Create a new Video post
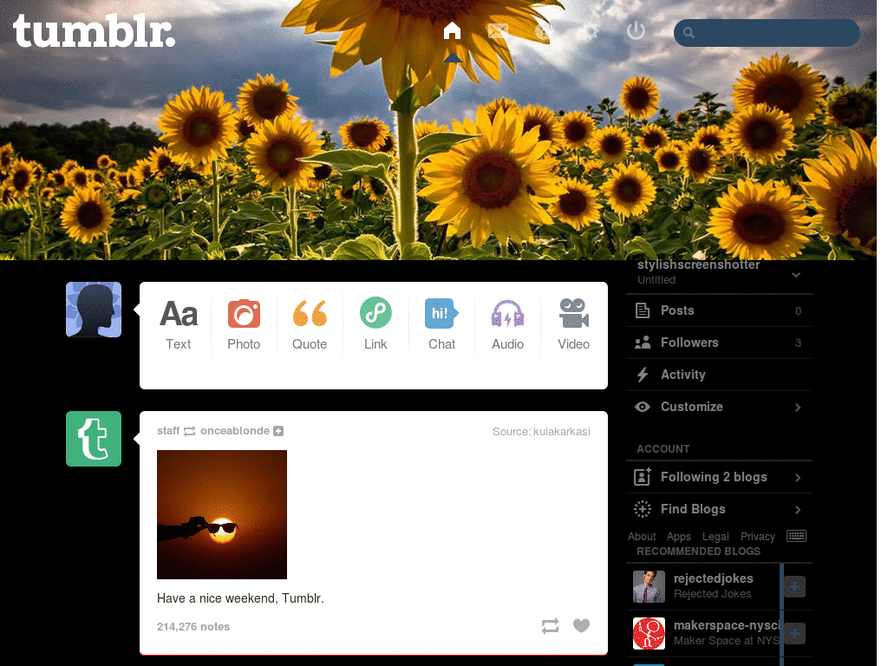Screen dimensions: 888x666 tap(574, 324)
